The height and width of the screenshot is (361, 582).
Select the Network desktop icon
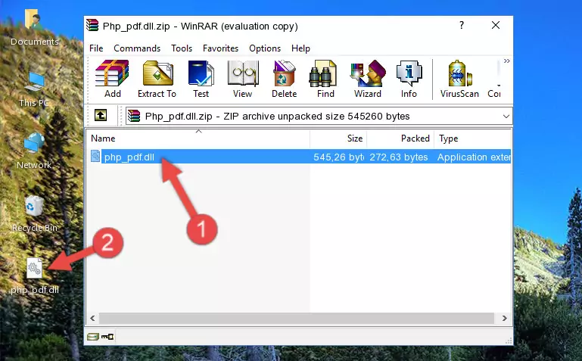click(34, 151)
